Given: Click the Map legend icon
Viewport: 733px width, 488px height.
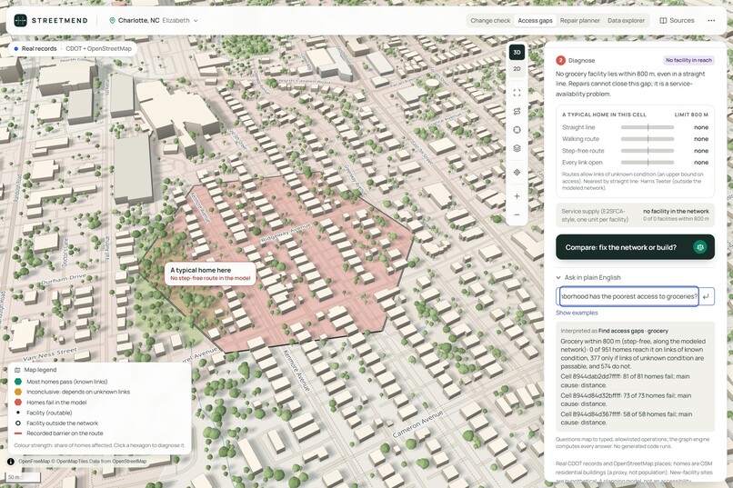Looking at the screenshot, I should (x=18, y=370).
